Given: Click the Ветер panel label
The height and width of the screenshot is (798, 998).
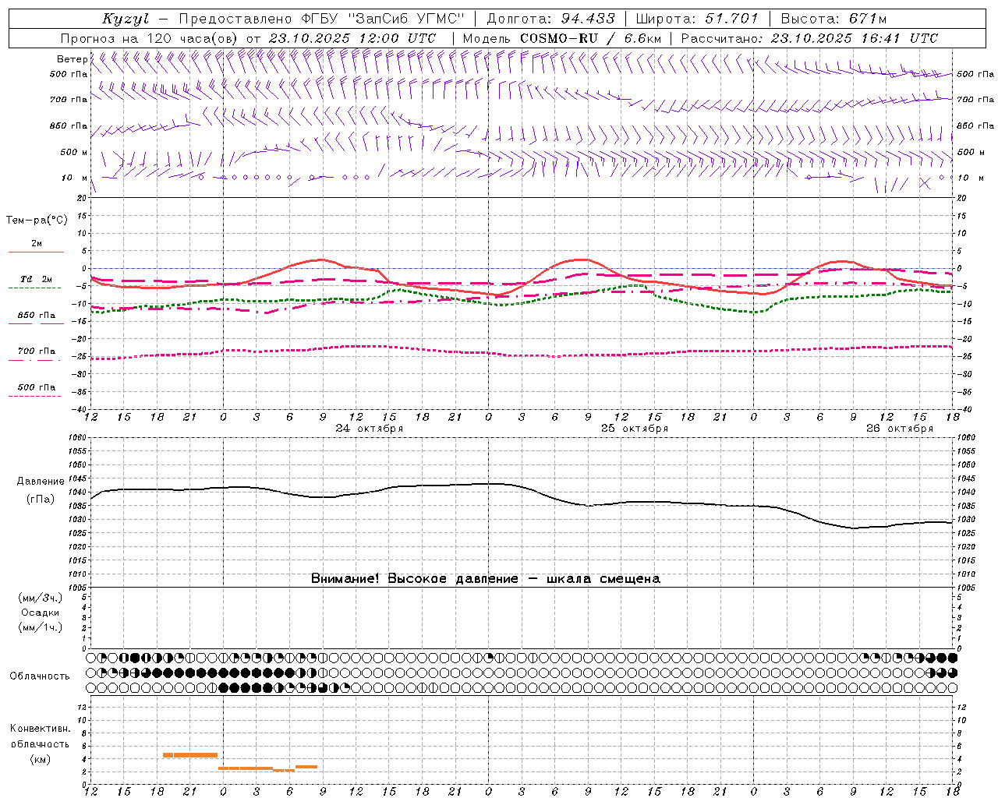Looking at the screenshot, I should [73, 59].
